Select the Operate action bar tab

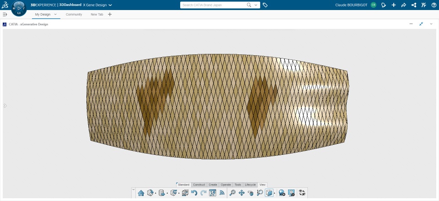click(x=225, y=185)
